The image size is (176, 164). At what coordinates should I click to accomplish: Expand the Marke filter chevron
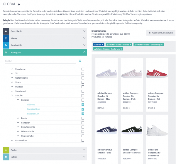coord(84,38)
